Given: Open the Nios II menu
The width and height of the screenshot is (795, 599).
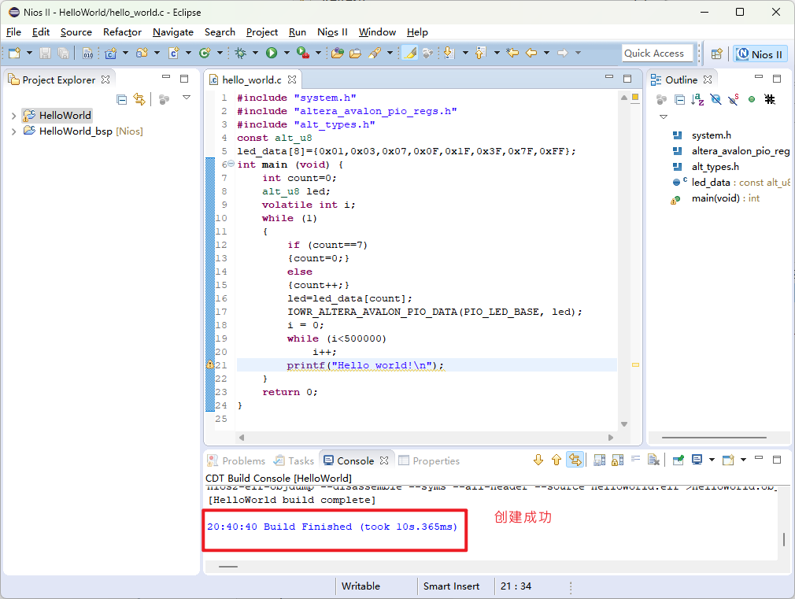Looking at the screenshot, I should [333, 32].
